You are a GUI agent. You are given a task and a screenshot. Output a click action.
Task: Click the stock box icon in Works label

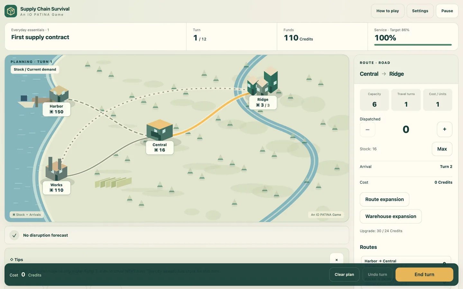click(x=51, y=190)
